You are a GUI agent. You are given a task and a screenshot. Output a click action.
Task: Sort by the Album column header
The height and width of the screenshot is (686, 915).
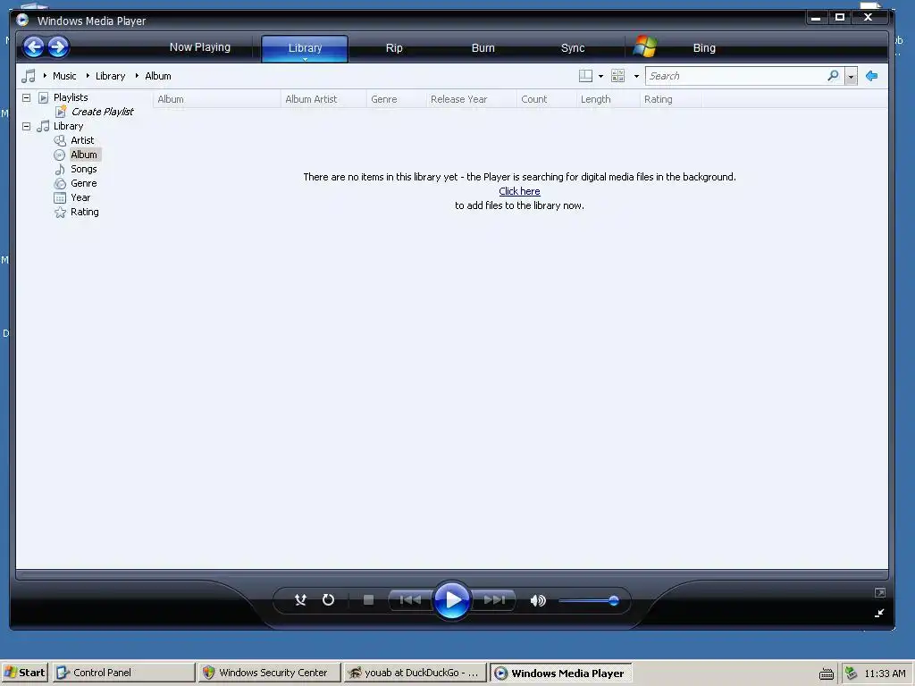(216, 99)
